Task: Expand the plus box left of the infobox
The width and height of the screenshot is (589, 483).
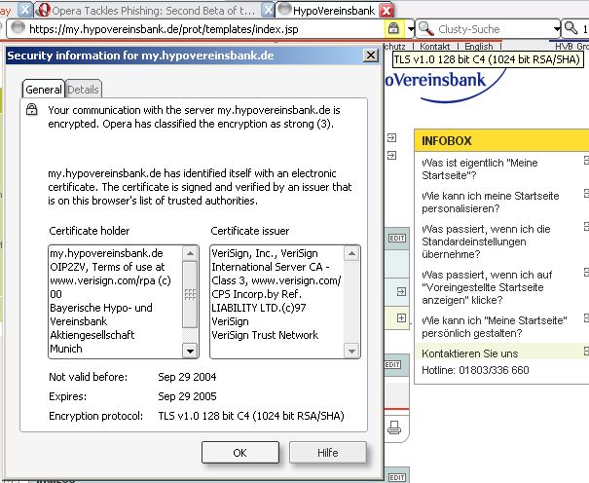Action: click(401, 318)
